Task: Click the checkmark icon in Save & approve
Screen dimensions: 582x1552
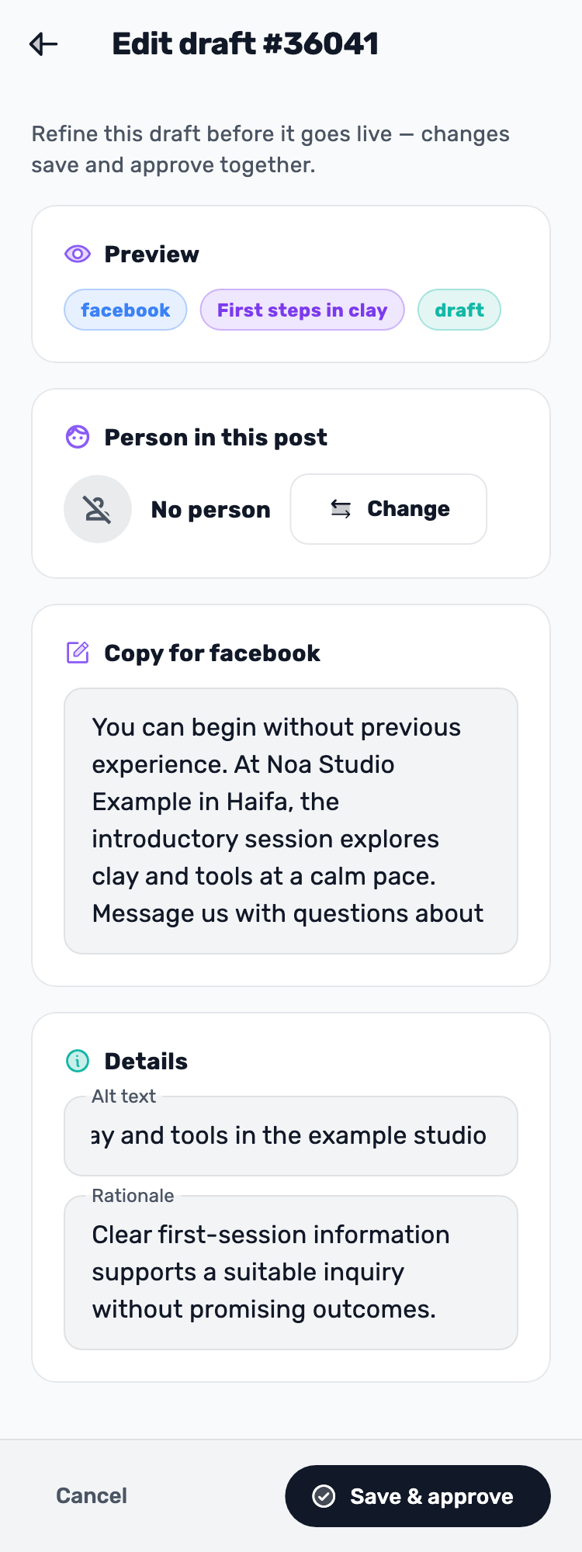Action: (x=324, y=1496)
